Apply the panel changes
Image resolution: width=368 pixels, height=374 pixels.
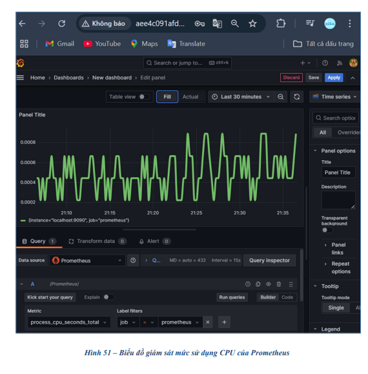(334, 78)
